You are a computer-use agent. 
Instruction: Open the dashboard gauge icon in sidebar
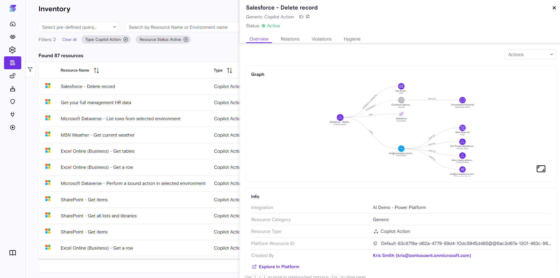point(13,24)
